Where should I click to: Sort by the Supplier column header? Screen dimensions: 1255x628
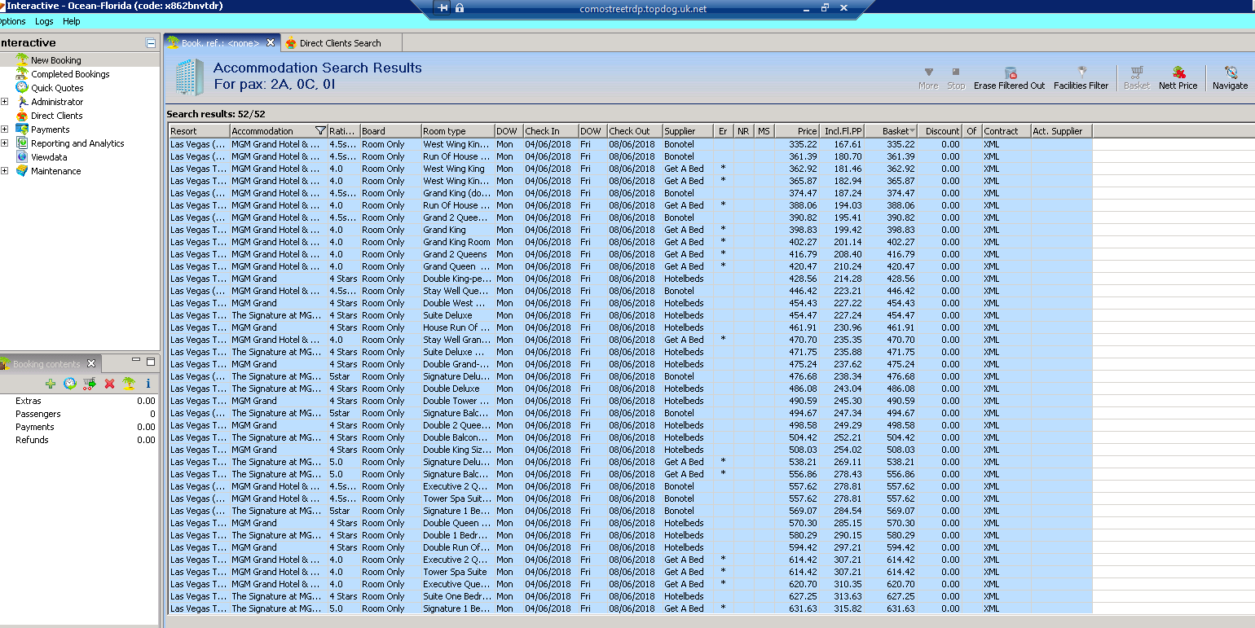(688, 131)
